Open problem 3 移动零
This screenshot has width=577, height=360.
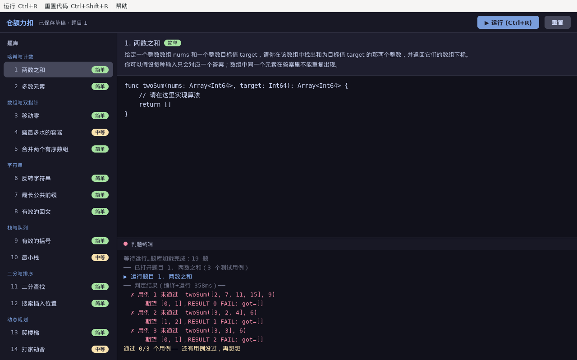(58, 116)
